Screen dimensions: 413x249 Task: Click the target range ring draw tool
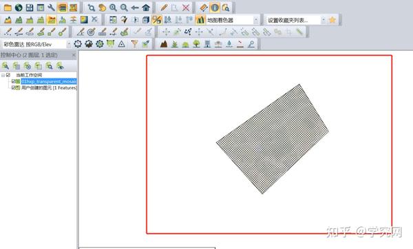[91, 32]
